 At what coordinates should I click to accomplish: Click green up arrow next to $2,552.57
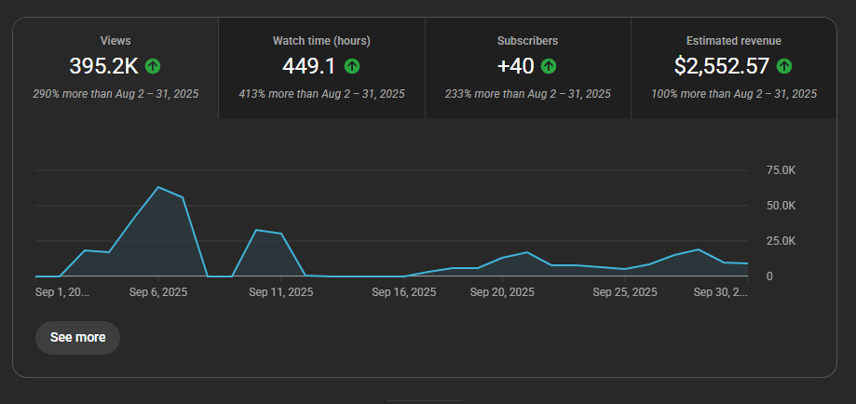pyautogui.click(x=784, y=66)
